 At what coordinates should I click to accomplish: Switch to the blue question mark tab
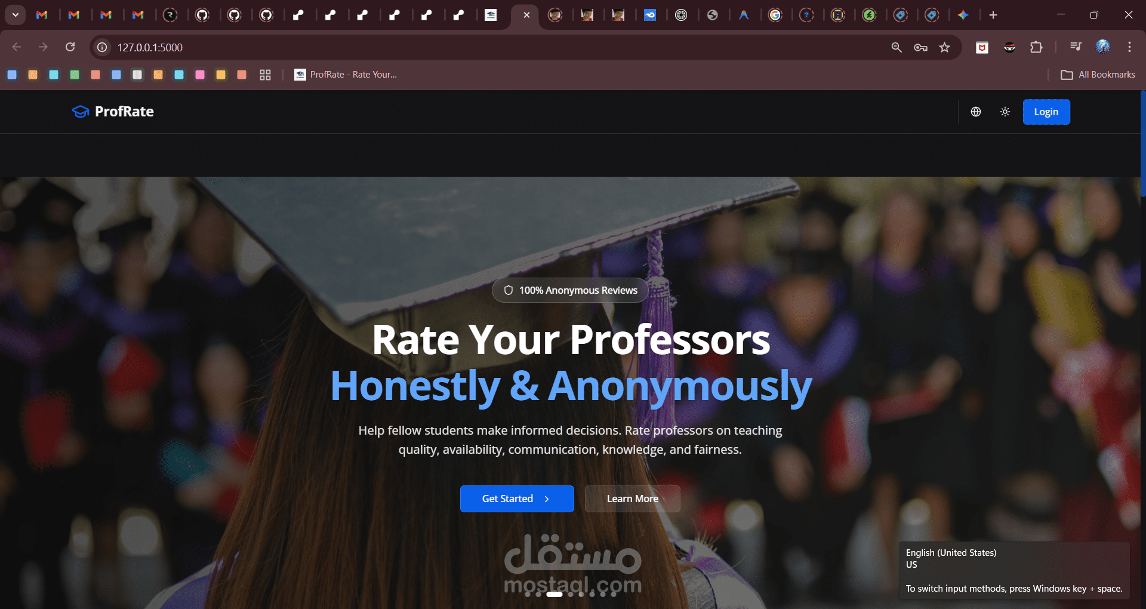(x=806, y=15)
